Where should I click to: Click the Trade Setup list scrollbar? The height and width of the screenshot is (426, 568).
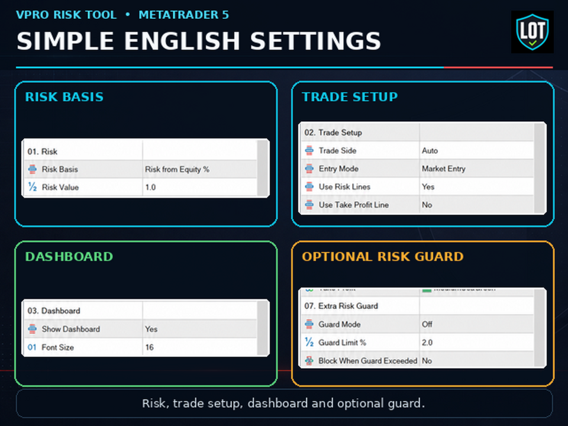[x=540, y=168]
